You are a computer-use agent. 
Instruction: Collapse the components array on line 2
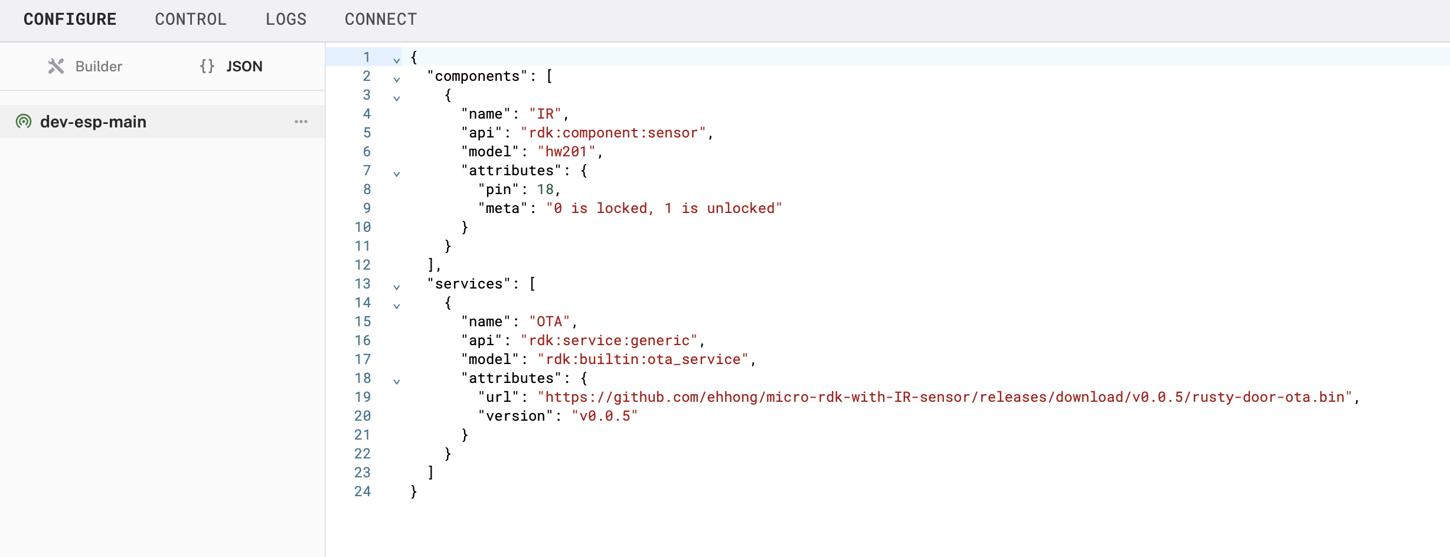pyautogui.click(x=397, y=79)
